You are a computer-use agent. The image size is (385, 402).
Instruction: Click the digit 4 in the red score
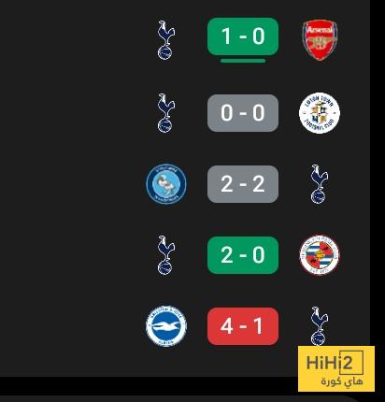[227, 326]
